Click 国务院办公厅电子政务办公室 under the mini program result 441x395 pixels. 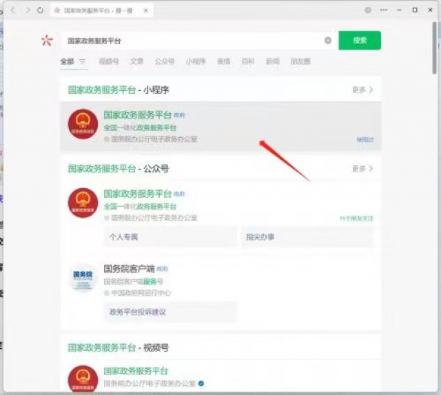tap(154, 139)
